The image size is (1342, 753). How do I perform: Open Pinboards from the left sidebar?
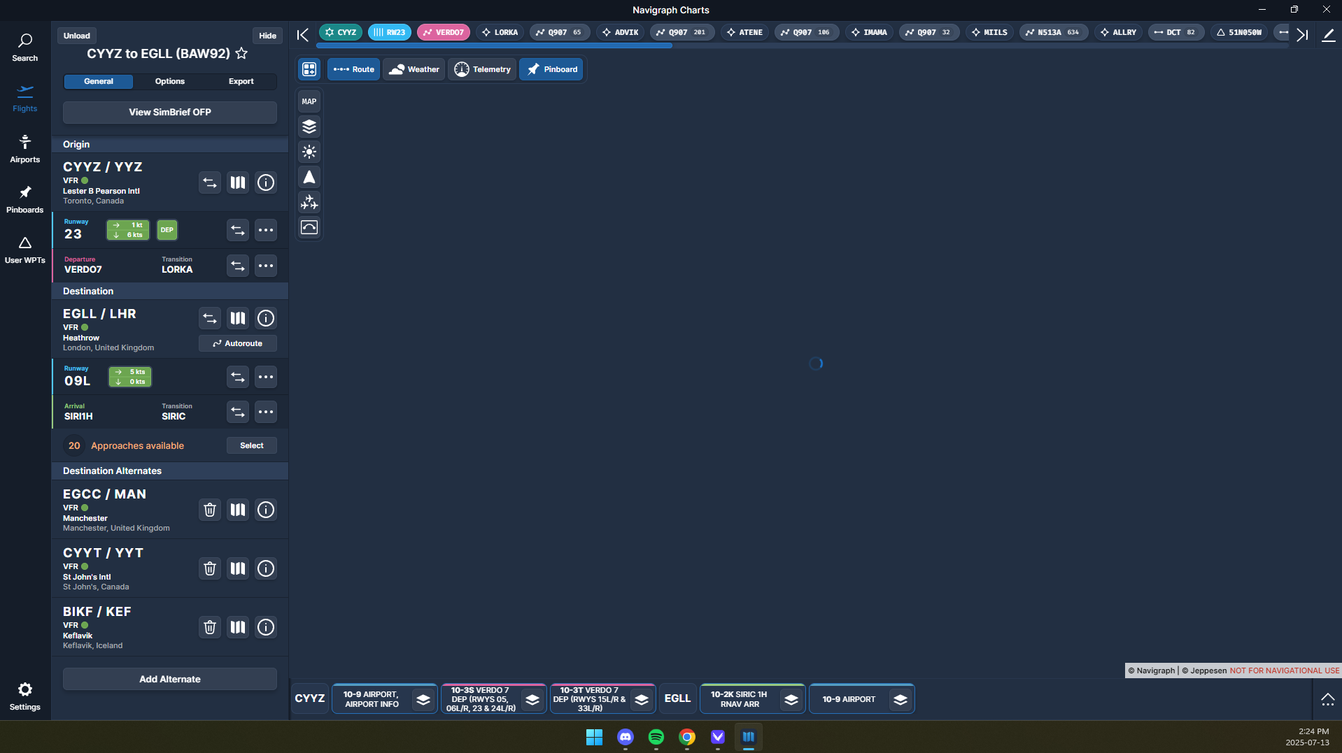(25, 199)
